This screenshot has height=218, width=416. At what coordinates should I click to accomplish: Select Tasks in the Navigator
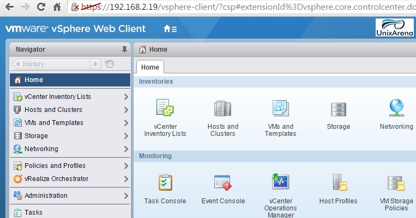coord(70,213)
